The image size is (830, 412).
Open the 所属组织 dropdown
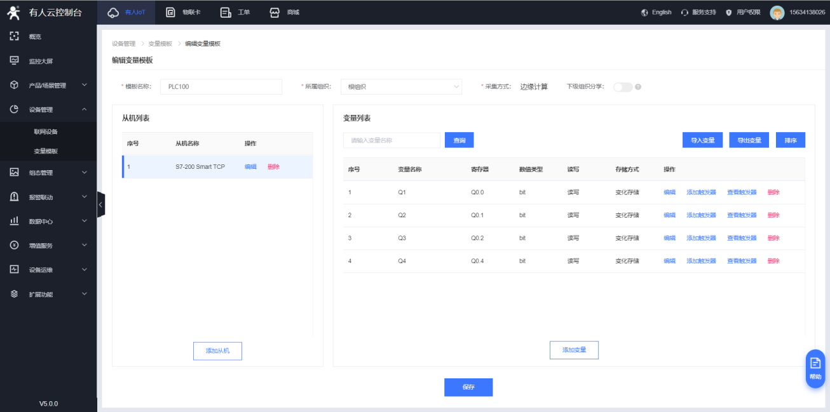[x=401, y=87]
